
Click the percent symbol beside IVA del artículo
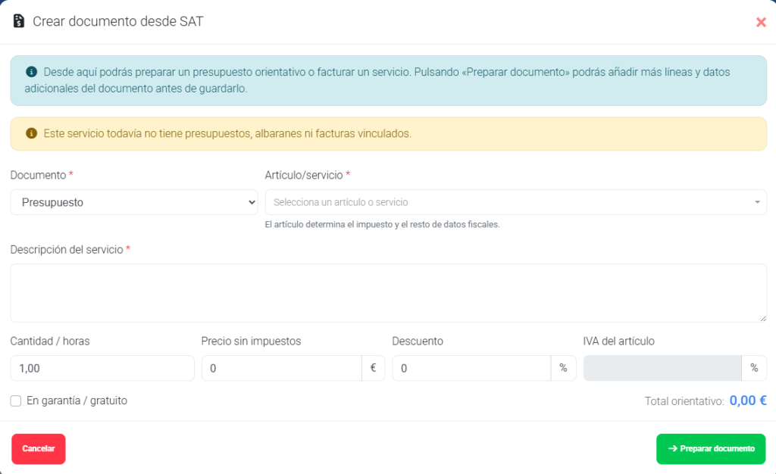point(754,368)
